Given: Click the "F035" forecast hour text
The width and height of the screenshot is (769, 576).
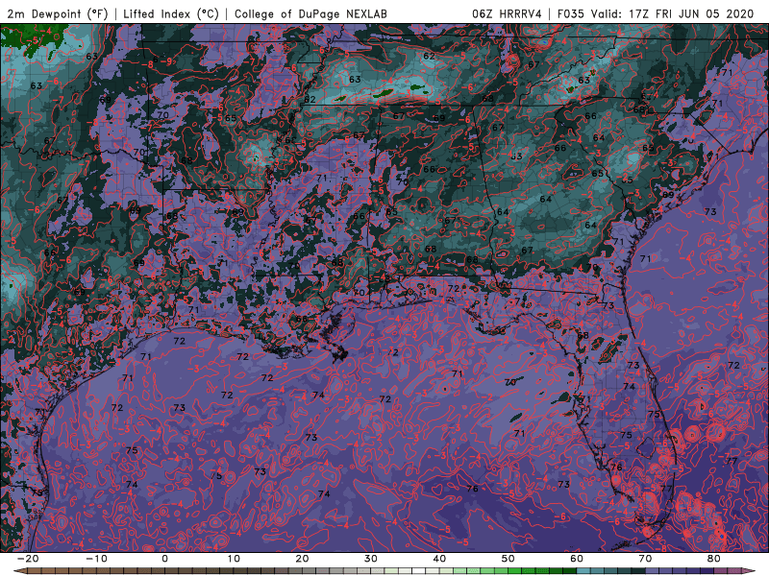Looking at the screenshot, I should pyautogui.click(x=571, y=14).
